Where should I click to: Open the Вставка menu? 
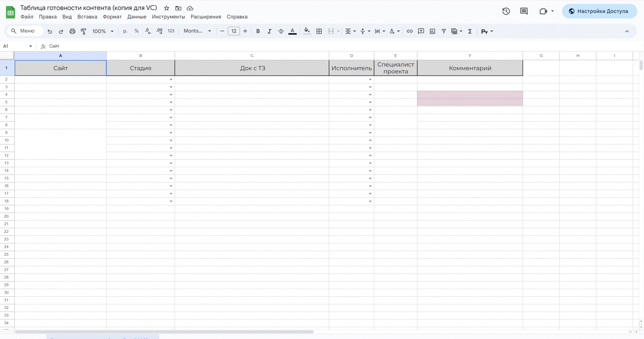[87, 17]
